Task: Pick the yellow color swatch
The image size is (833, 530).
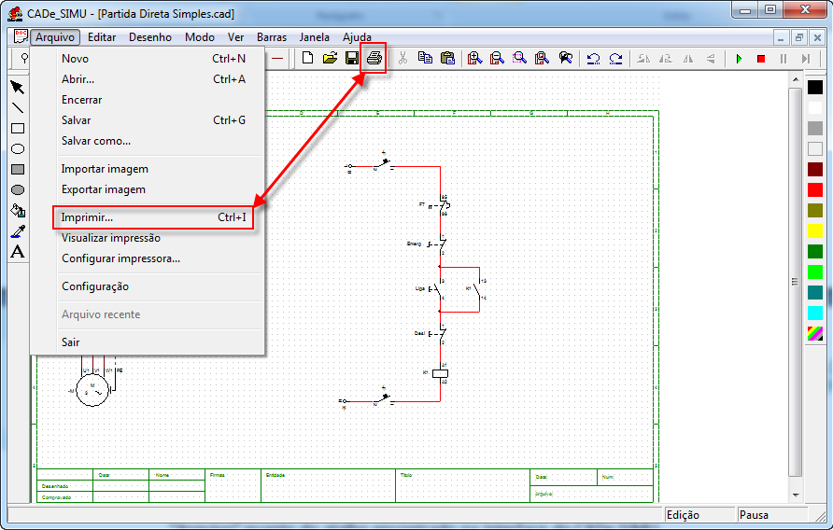Action: (815, 230)
